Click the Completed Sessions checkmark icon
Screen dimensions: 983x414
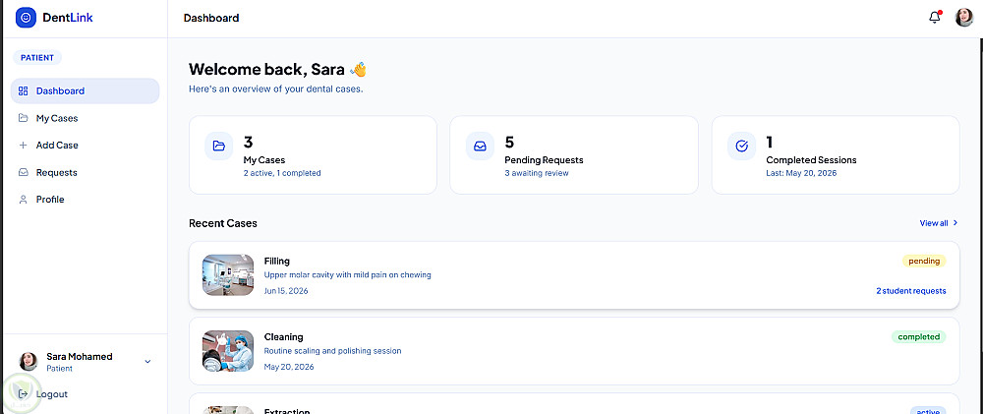pos(741,147)
